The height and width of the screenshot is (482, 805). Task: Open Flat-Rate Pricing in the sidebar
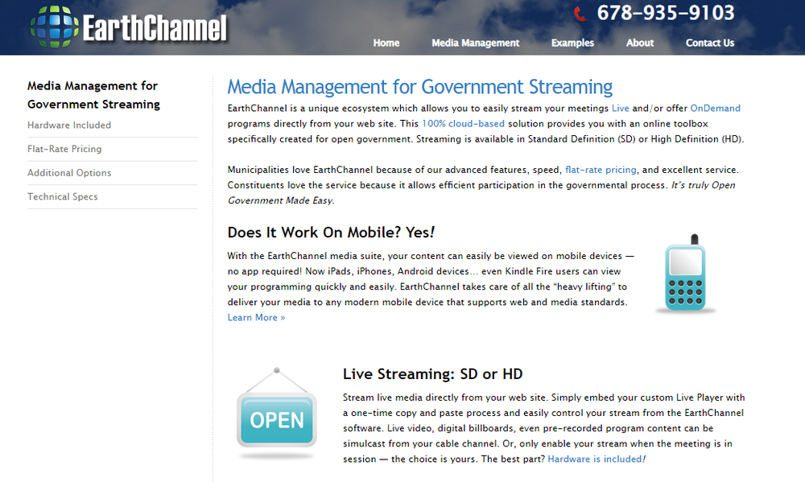coord(64,149)
